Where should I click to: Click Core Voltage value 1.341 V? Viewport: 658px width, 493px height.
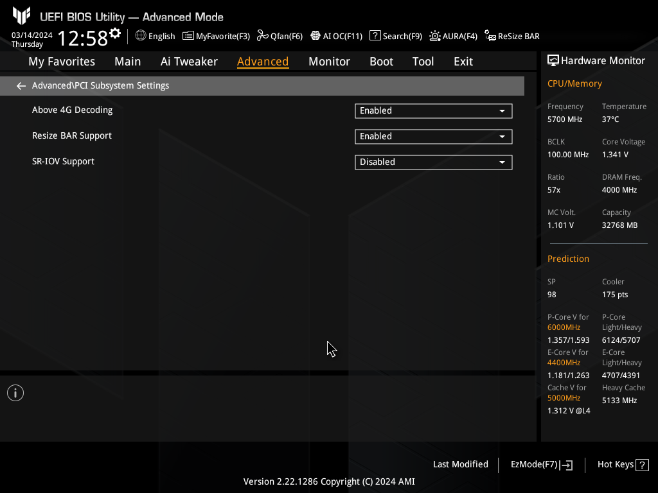(615, 155)
